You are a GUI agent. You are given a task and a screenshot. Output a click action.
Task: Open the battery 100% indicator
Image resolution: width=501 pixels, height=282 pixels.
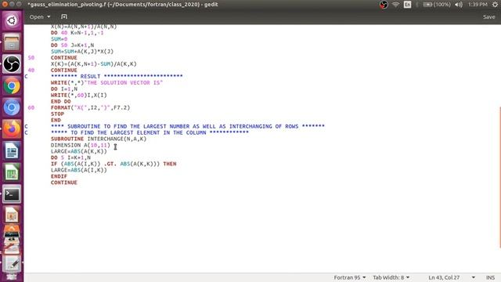437,5
